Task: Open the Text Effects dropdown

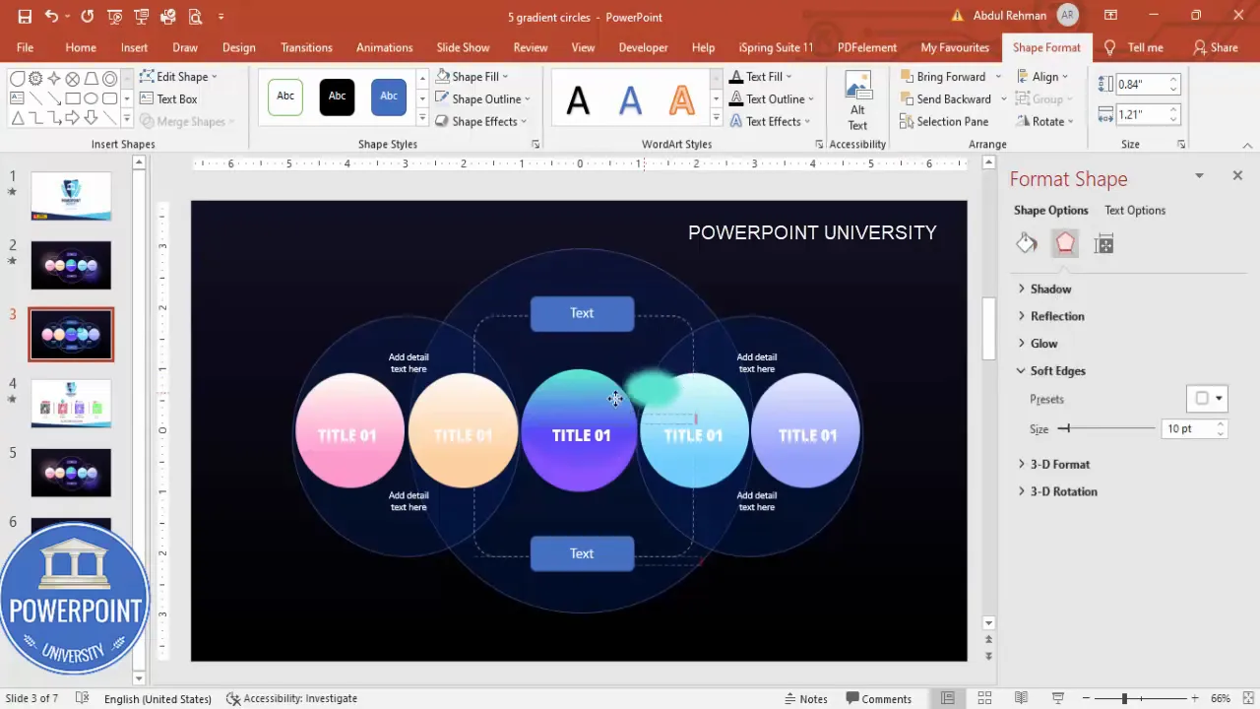Action: 770,121
